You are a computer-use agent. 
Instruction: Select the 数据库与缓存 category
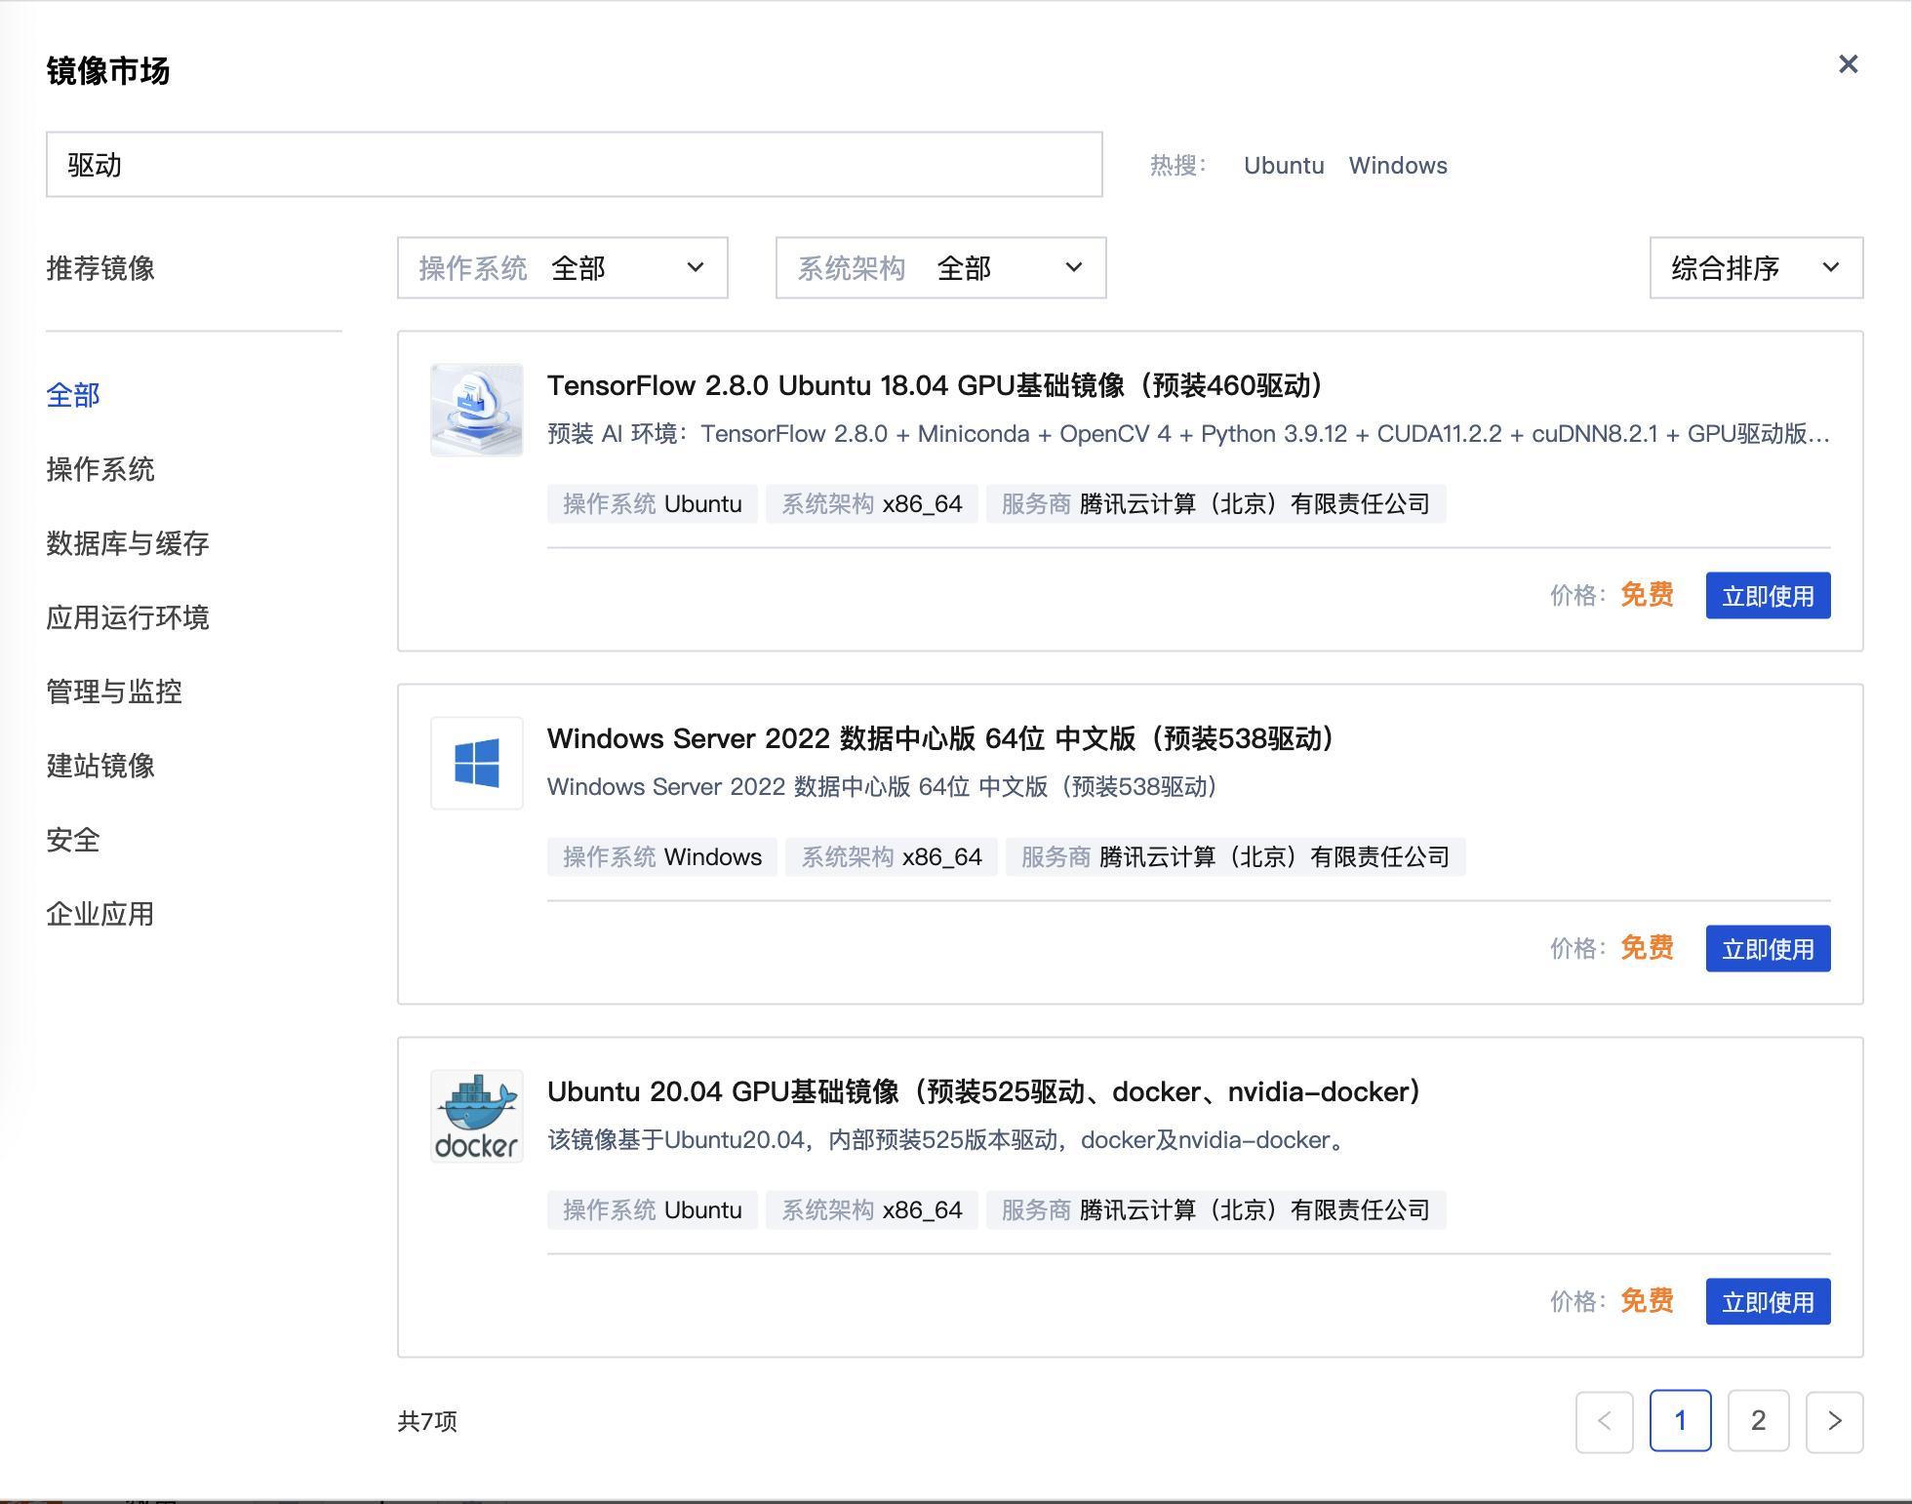point(128,543)
